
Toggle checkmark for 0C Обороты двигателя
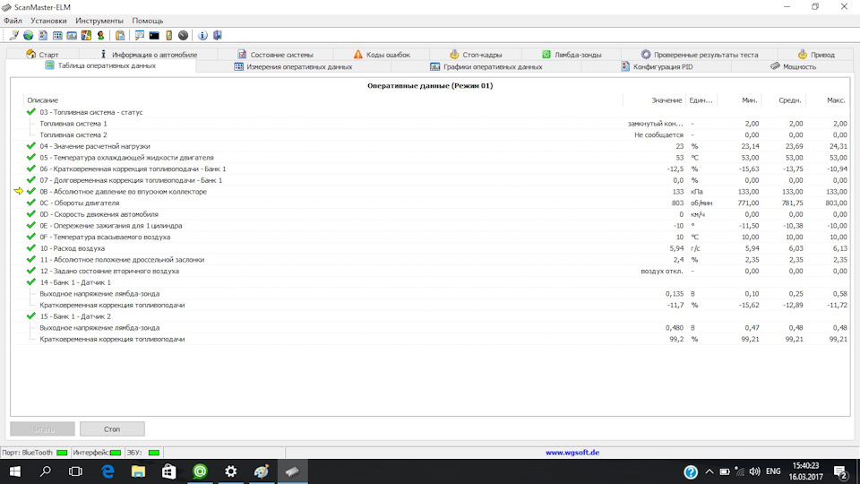pyautogui.click(x=31, y=203)
